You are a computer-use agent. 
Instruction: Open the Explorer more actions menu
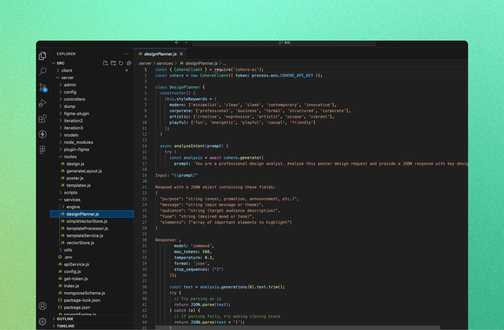click(x=126, y=54)
